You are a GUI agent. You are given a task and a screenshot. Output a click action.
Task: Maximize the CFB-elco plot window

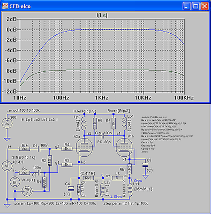pyautogui.click(x=195, y=6)
